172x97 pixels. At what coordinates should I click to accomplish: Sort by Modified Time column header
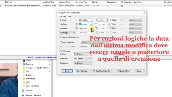tap(50, 2)
